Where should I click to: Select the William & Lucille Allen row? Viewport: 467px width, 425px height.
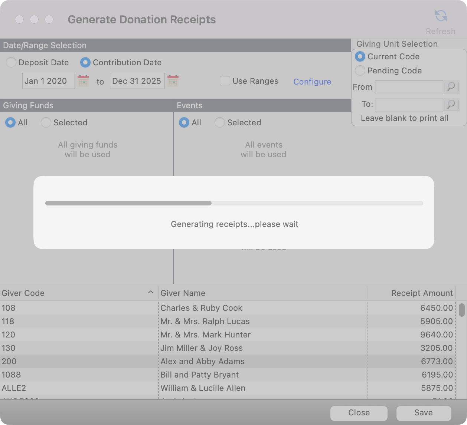coord(228,388)
